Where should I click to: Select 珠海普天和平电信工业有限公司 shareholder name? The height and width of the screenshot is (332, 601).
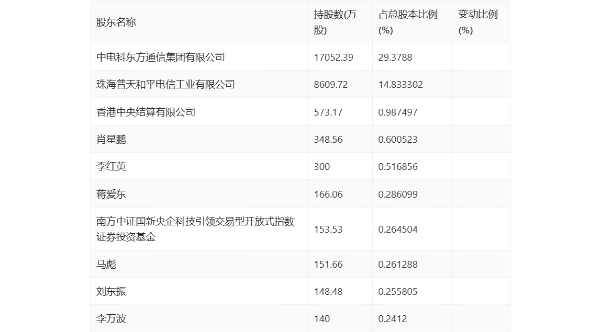(x=165, y=85)
